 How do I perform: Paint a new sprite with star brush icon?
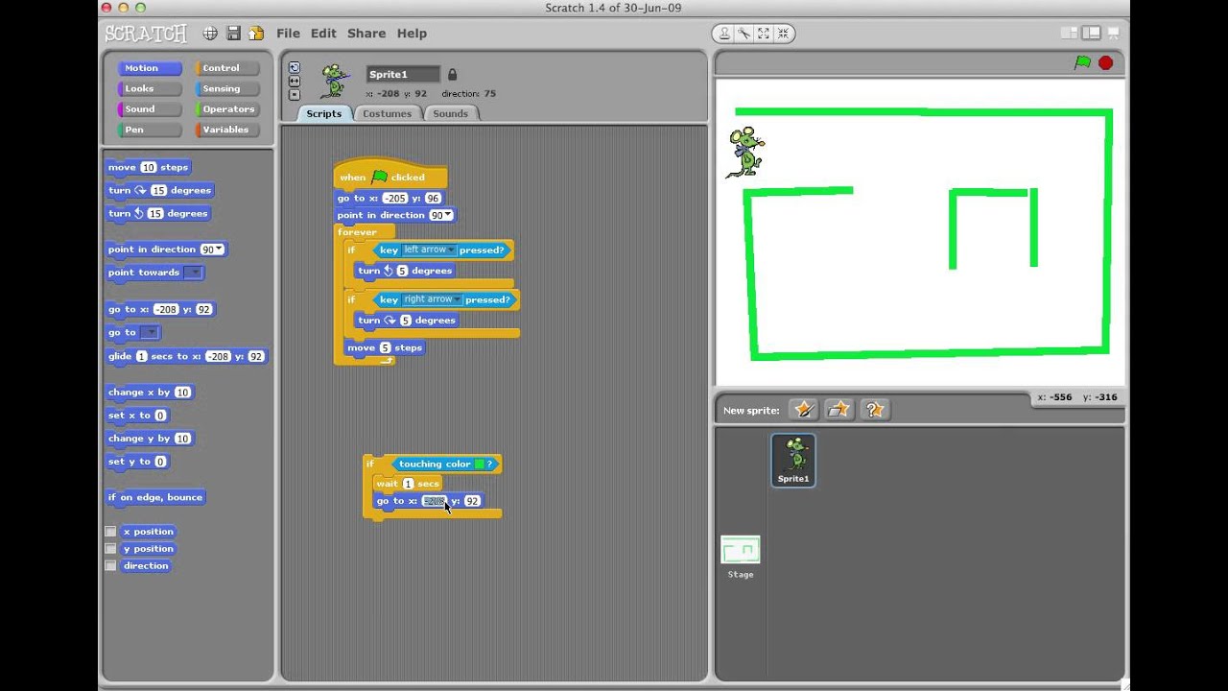(804, 410)
